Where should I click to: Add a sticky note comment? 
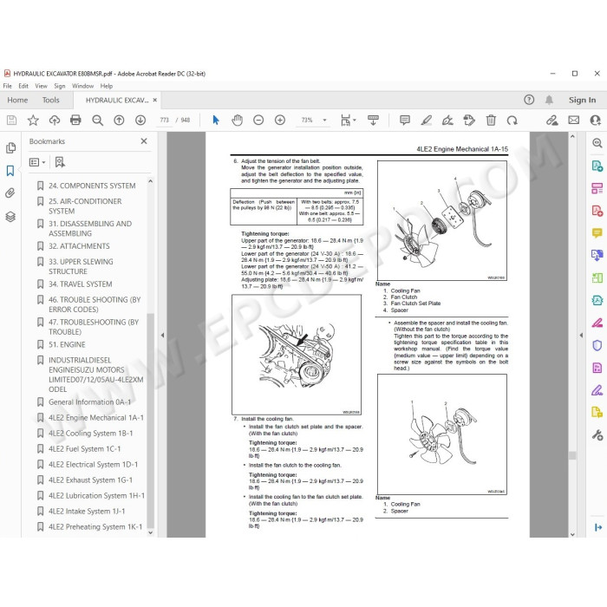(405, 121)
